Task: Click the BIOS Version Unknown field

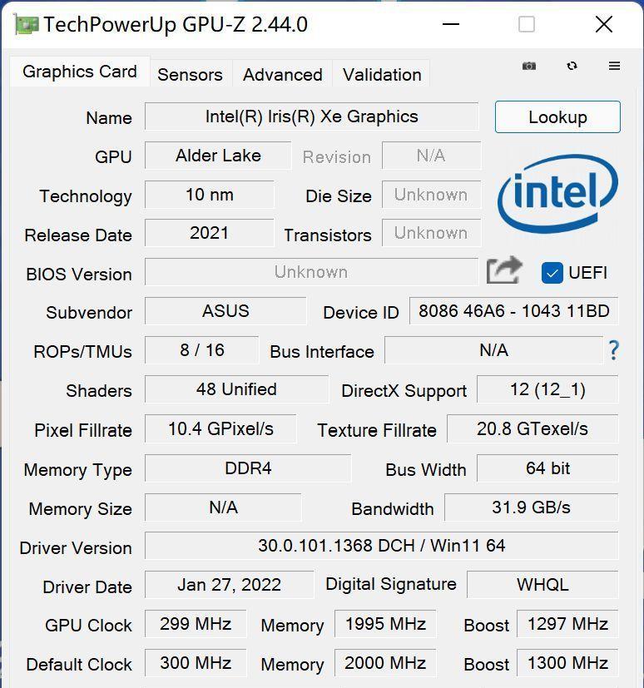Action: coord(311,272)
